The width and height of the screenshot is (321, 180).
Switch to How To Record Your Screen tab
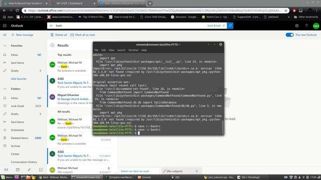(26, 3)
